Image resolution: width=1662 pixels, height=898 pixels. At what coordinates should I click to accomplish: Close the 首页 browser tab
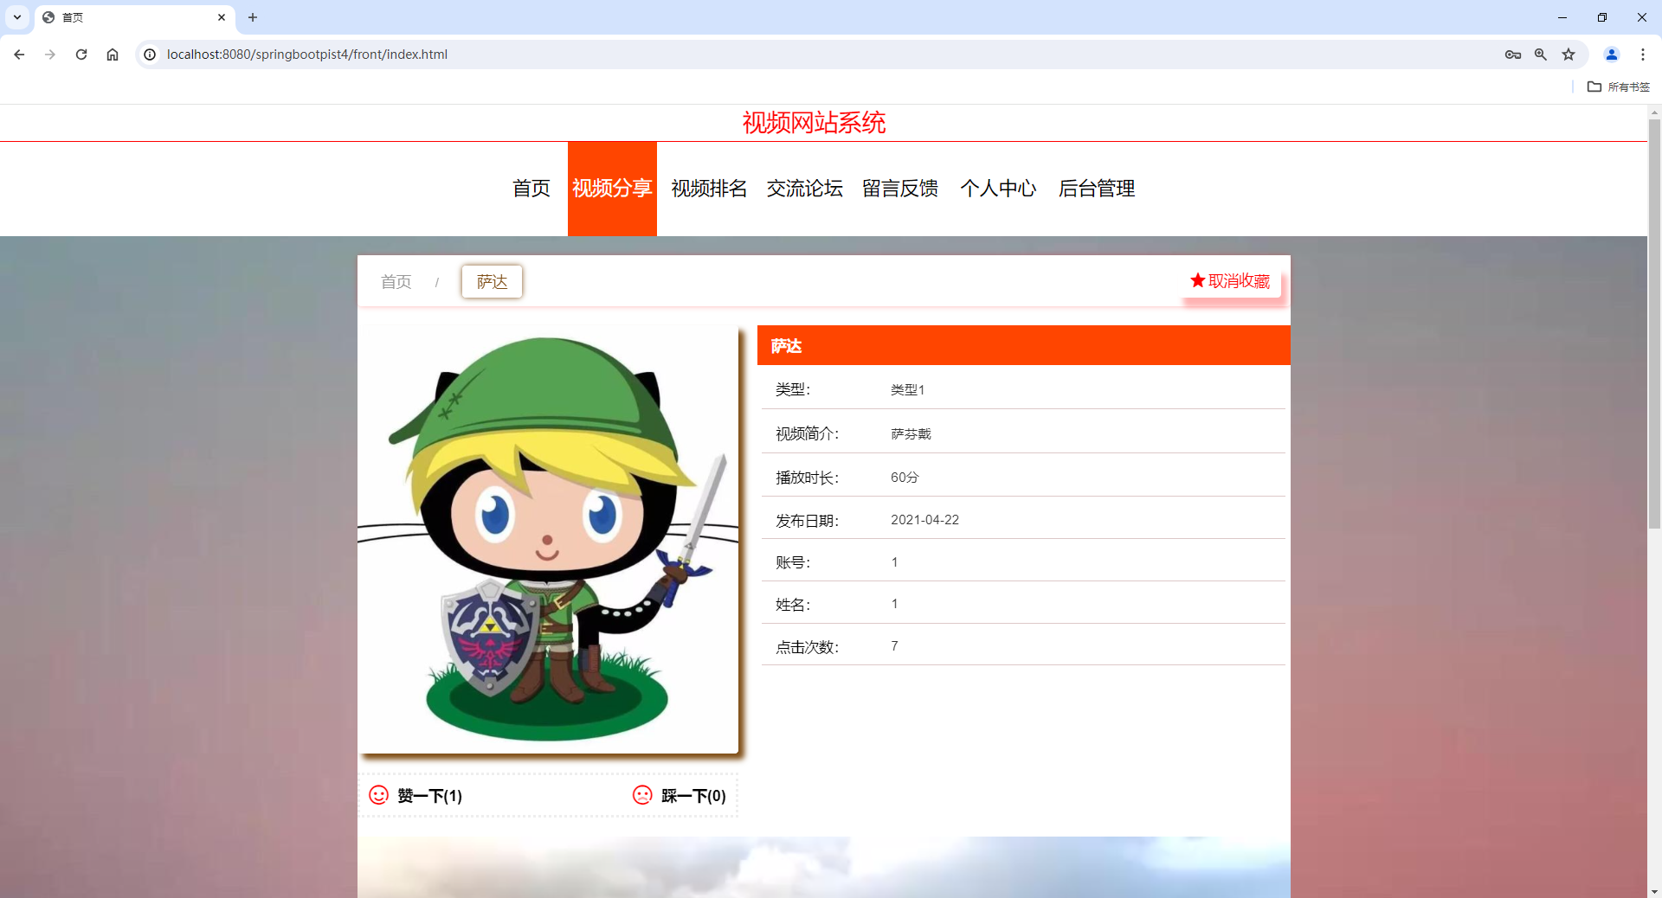click(222, 17)
